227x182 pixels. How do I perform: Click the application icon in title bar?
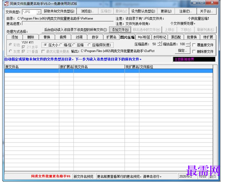[7, 4]
